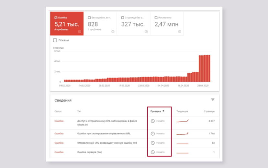This screenshot has width=268, height=168.
Task: Sort by the Проверка column arrow
Action: [x=163, y=111]
